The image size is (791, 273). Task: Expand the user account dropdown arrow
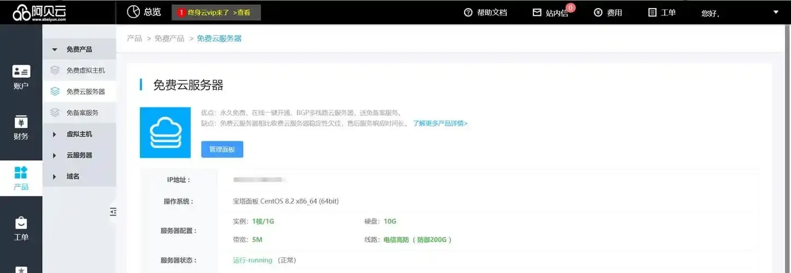click(776, 12)
